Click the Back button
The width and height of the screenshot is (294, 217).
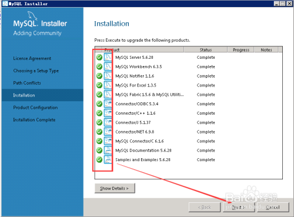click(205, 207)
